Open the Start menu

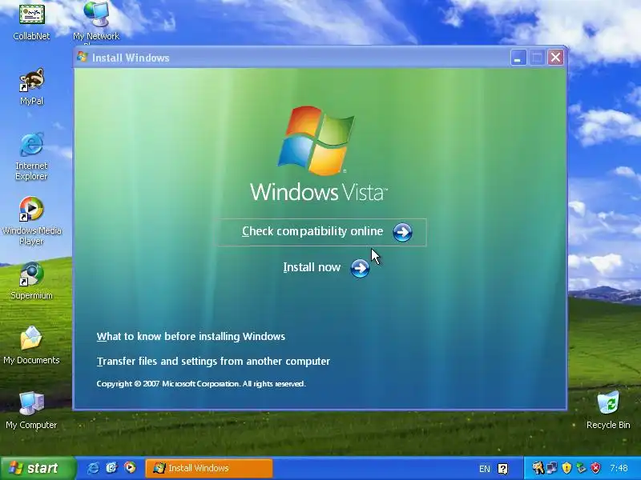coord(38,468)
